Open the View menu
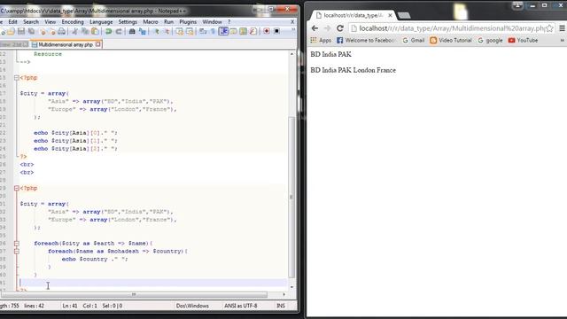This screenshot has width=567, height=319. point(50,21)
